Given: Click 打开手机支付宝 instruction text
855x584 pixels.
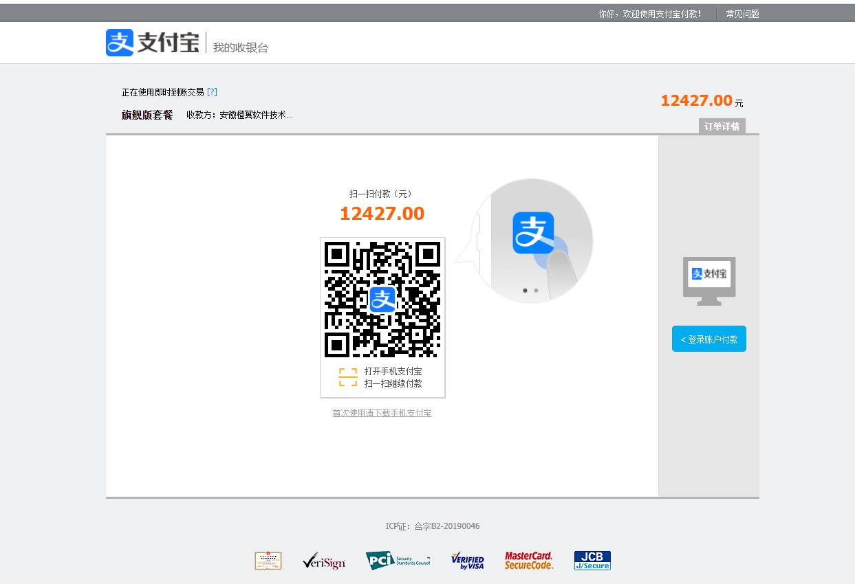Looking at the screenshot, I should tap(393, 371).
